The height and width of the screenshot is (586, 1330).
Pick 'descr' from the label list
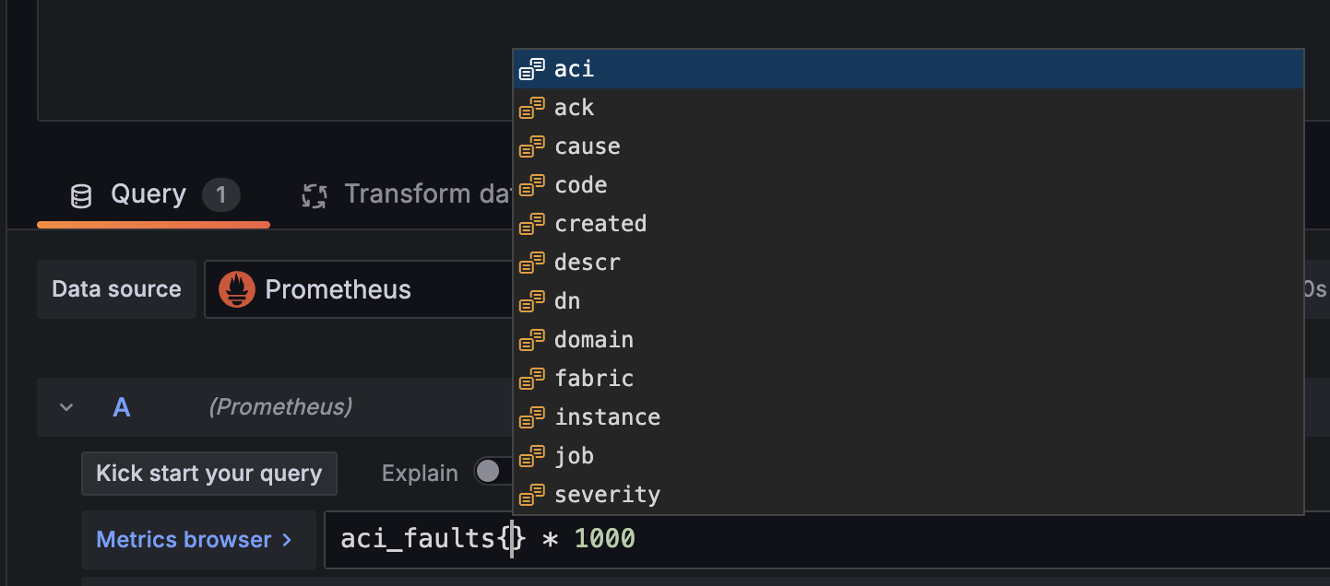[587, 263]
